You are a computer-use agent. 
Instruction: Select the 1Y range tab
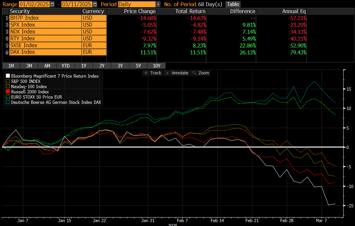pos(84,66)
